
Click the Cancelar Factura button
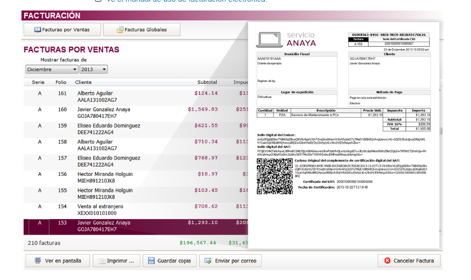(409, 261)
